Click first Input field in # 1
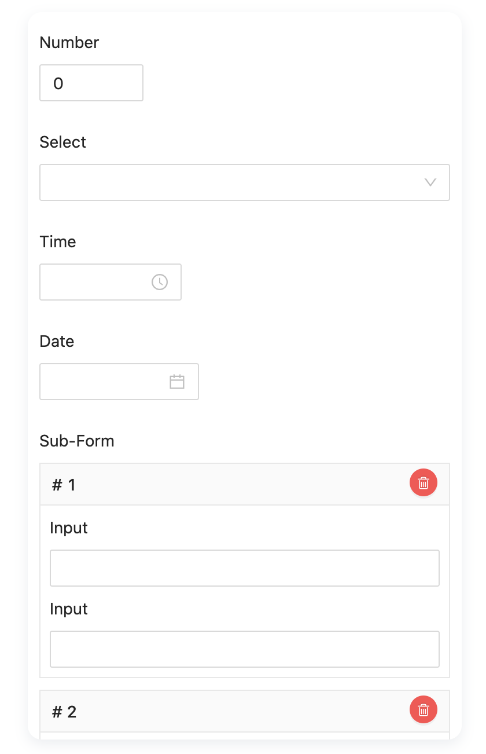The height and width of the screenshot is (754, 486). pos(245,568)
